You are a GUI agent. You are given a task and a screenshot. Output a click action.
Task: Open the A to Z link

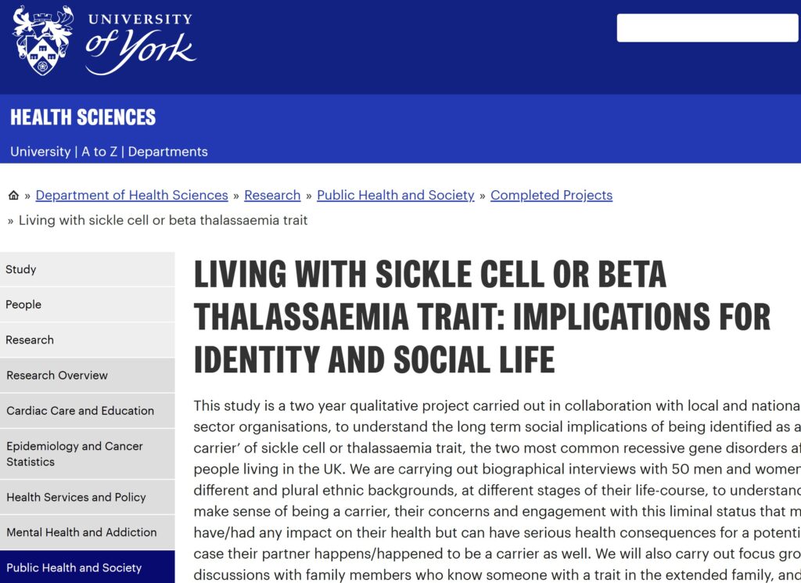coord(99,152)
